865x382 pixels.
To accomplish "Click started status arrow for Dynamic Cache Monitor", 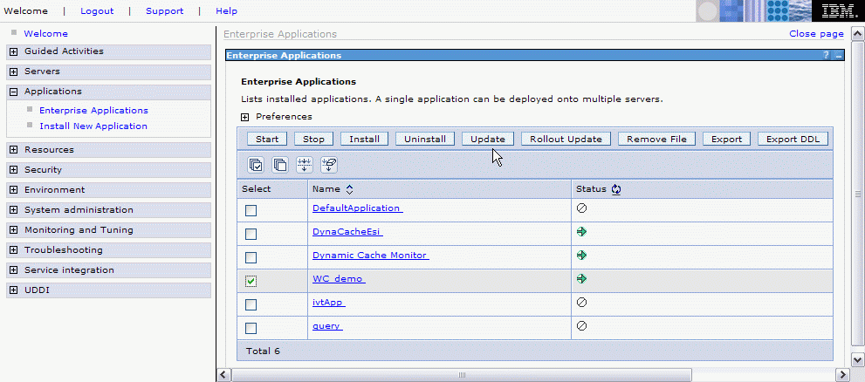I will [x=581, y=256].
